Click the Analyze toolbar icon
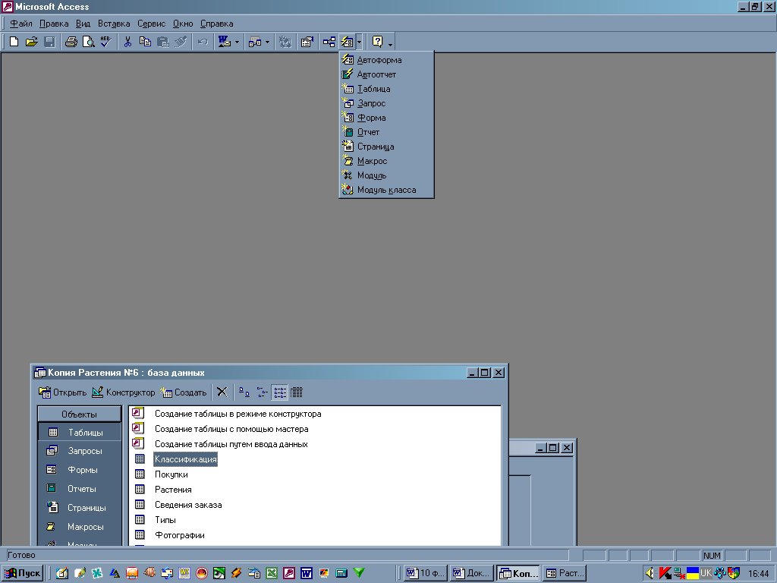 tap(255, 42)
